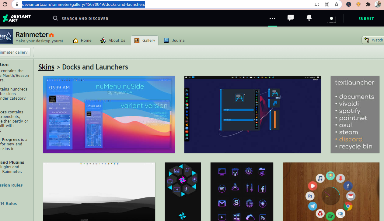Open the profile avatar menu
This screenshot has height=221, width=384.
pyautogui.click(x=331, y=18)
